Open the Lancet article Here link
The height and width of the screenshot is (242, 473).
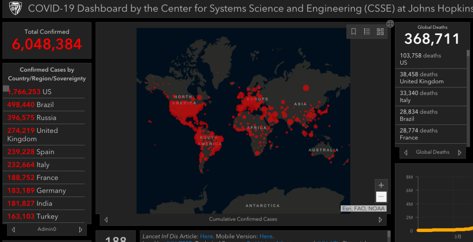(x=206, y=236)
